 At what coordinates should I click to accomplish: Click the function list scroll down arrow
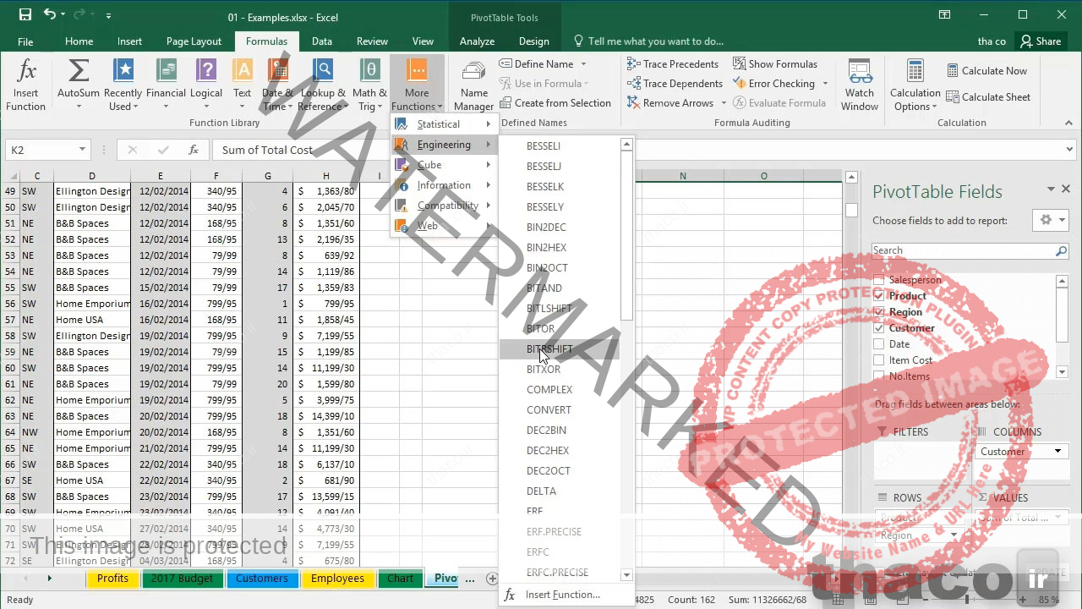(626, 575)
